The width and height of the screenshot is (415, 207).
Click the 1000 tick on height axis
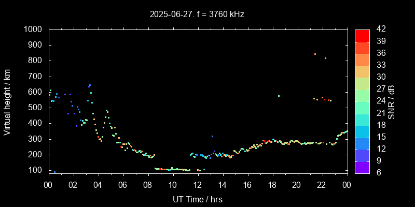(34, 29)
